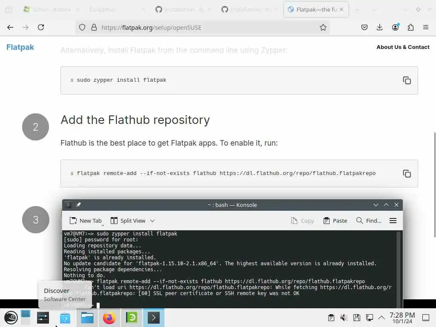
Task: Open the openSUSE application launcher
Action: pos(11,318)
